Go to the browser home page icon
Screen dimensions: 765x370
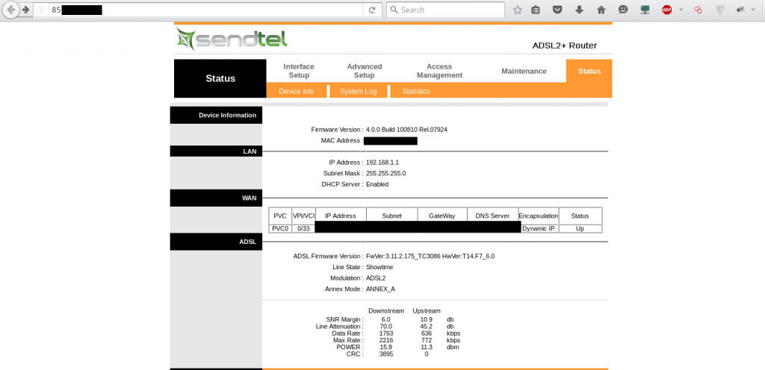601,10
